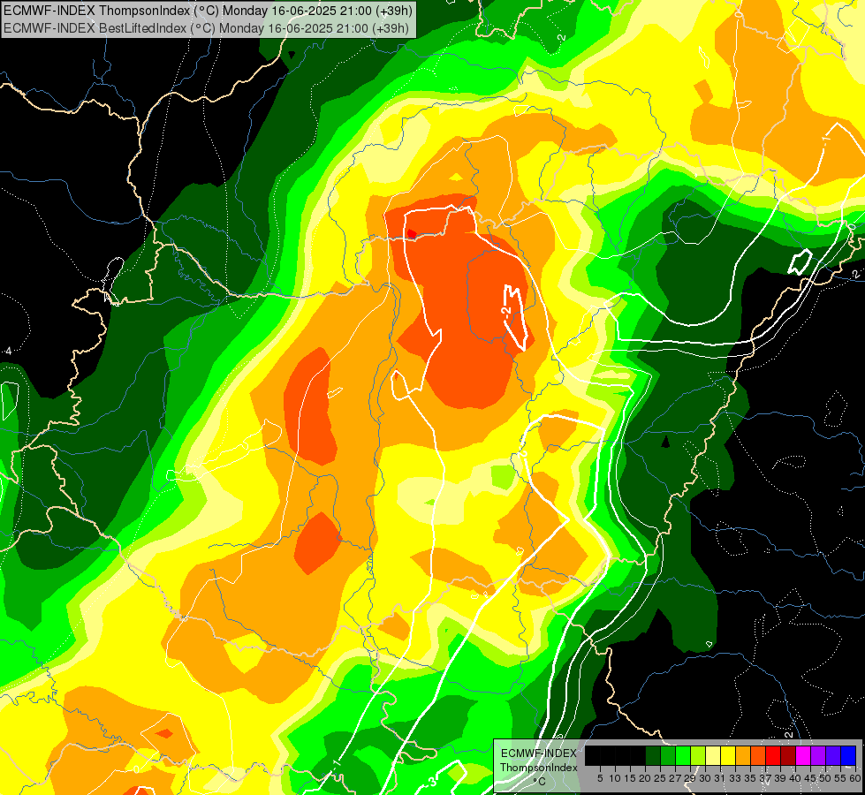Click the legend tick value 60

coord(855,778)
